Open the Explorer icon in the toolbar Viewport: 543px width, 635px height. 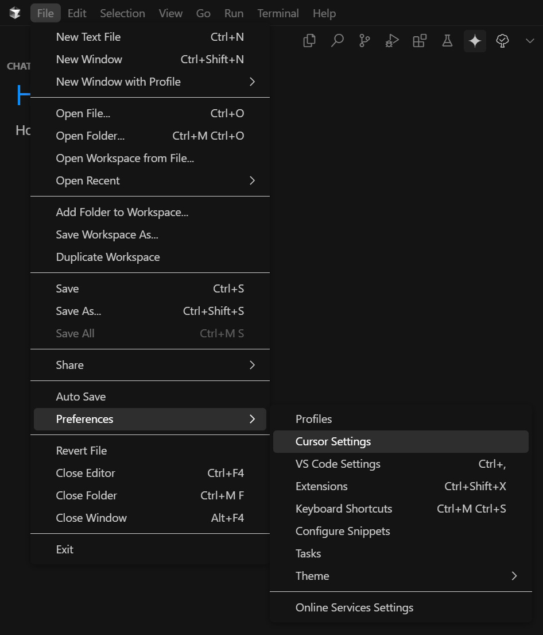[309, 41]
